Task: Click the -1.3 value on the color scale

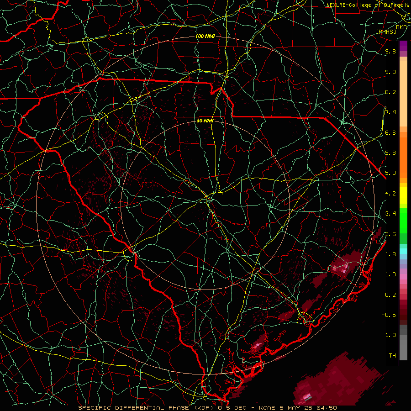Action: pos(389,335)
